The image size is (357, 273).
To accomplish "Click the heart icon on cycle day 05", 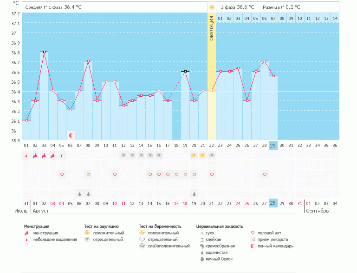I will click(x=62, y=174).
